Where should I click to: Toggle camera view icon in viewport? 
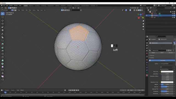click(x=143, y=27)
